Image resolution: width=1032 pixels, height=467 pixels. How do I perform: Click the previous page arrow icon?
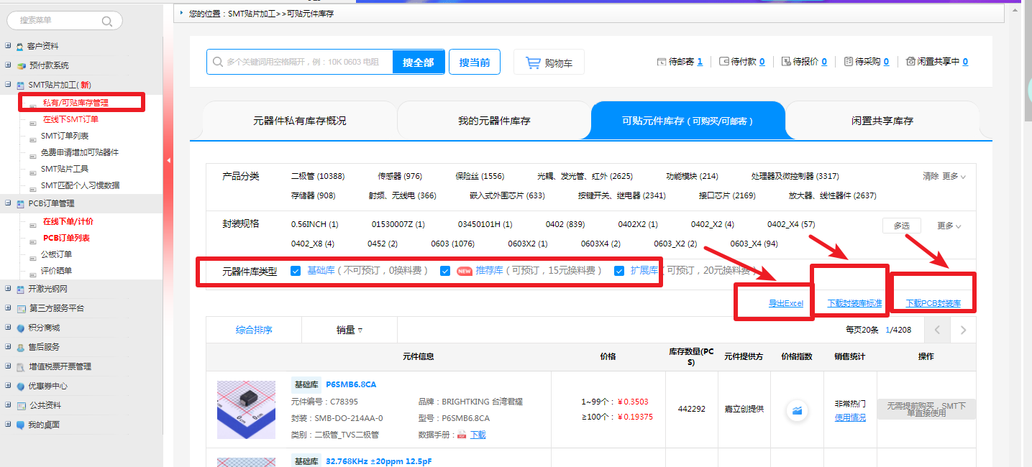937,330
